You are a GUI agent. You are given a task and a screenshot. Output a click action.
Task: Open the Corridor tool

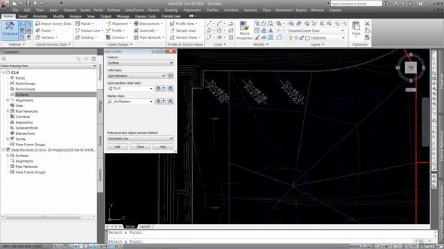click(117, 37)
